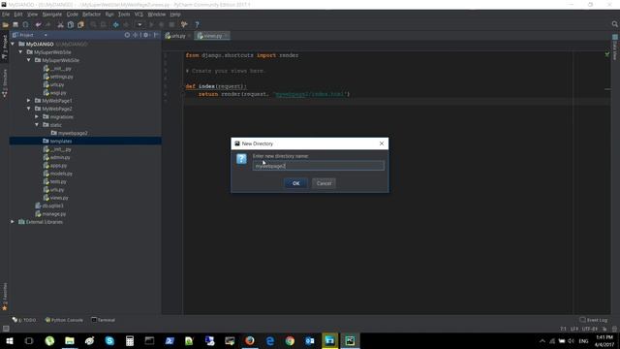Screen dimensions: 620x349
Task: Expand the MyWebPage1 folder
Action: click(28, 101)
